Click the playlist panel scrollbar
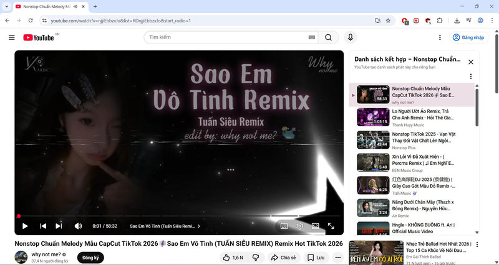Image resolution: width=499 pixels, height=265 pixels. pyautogui.click(x=477, y=108)
